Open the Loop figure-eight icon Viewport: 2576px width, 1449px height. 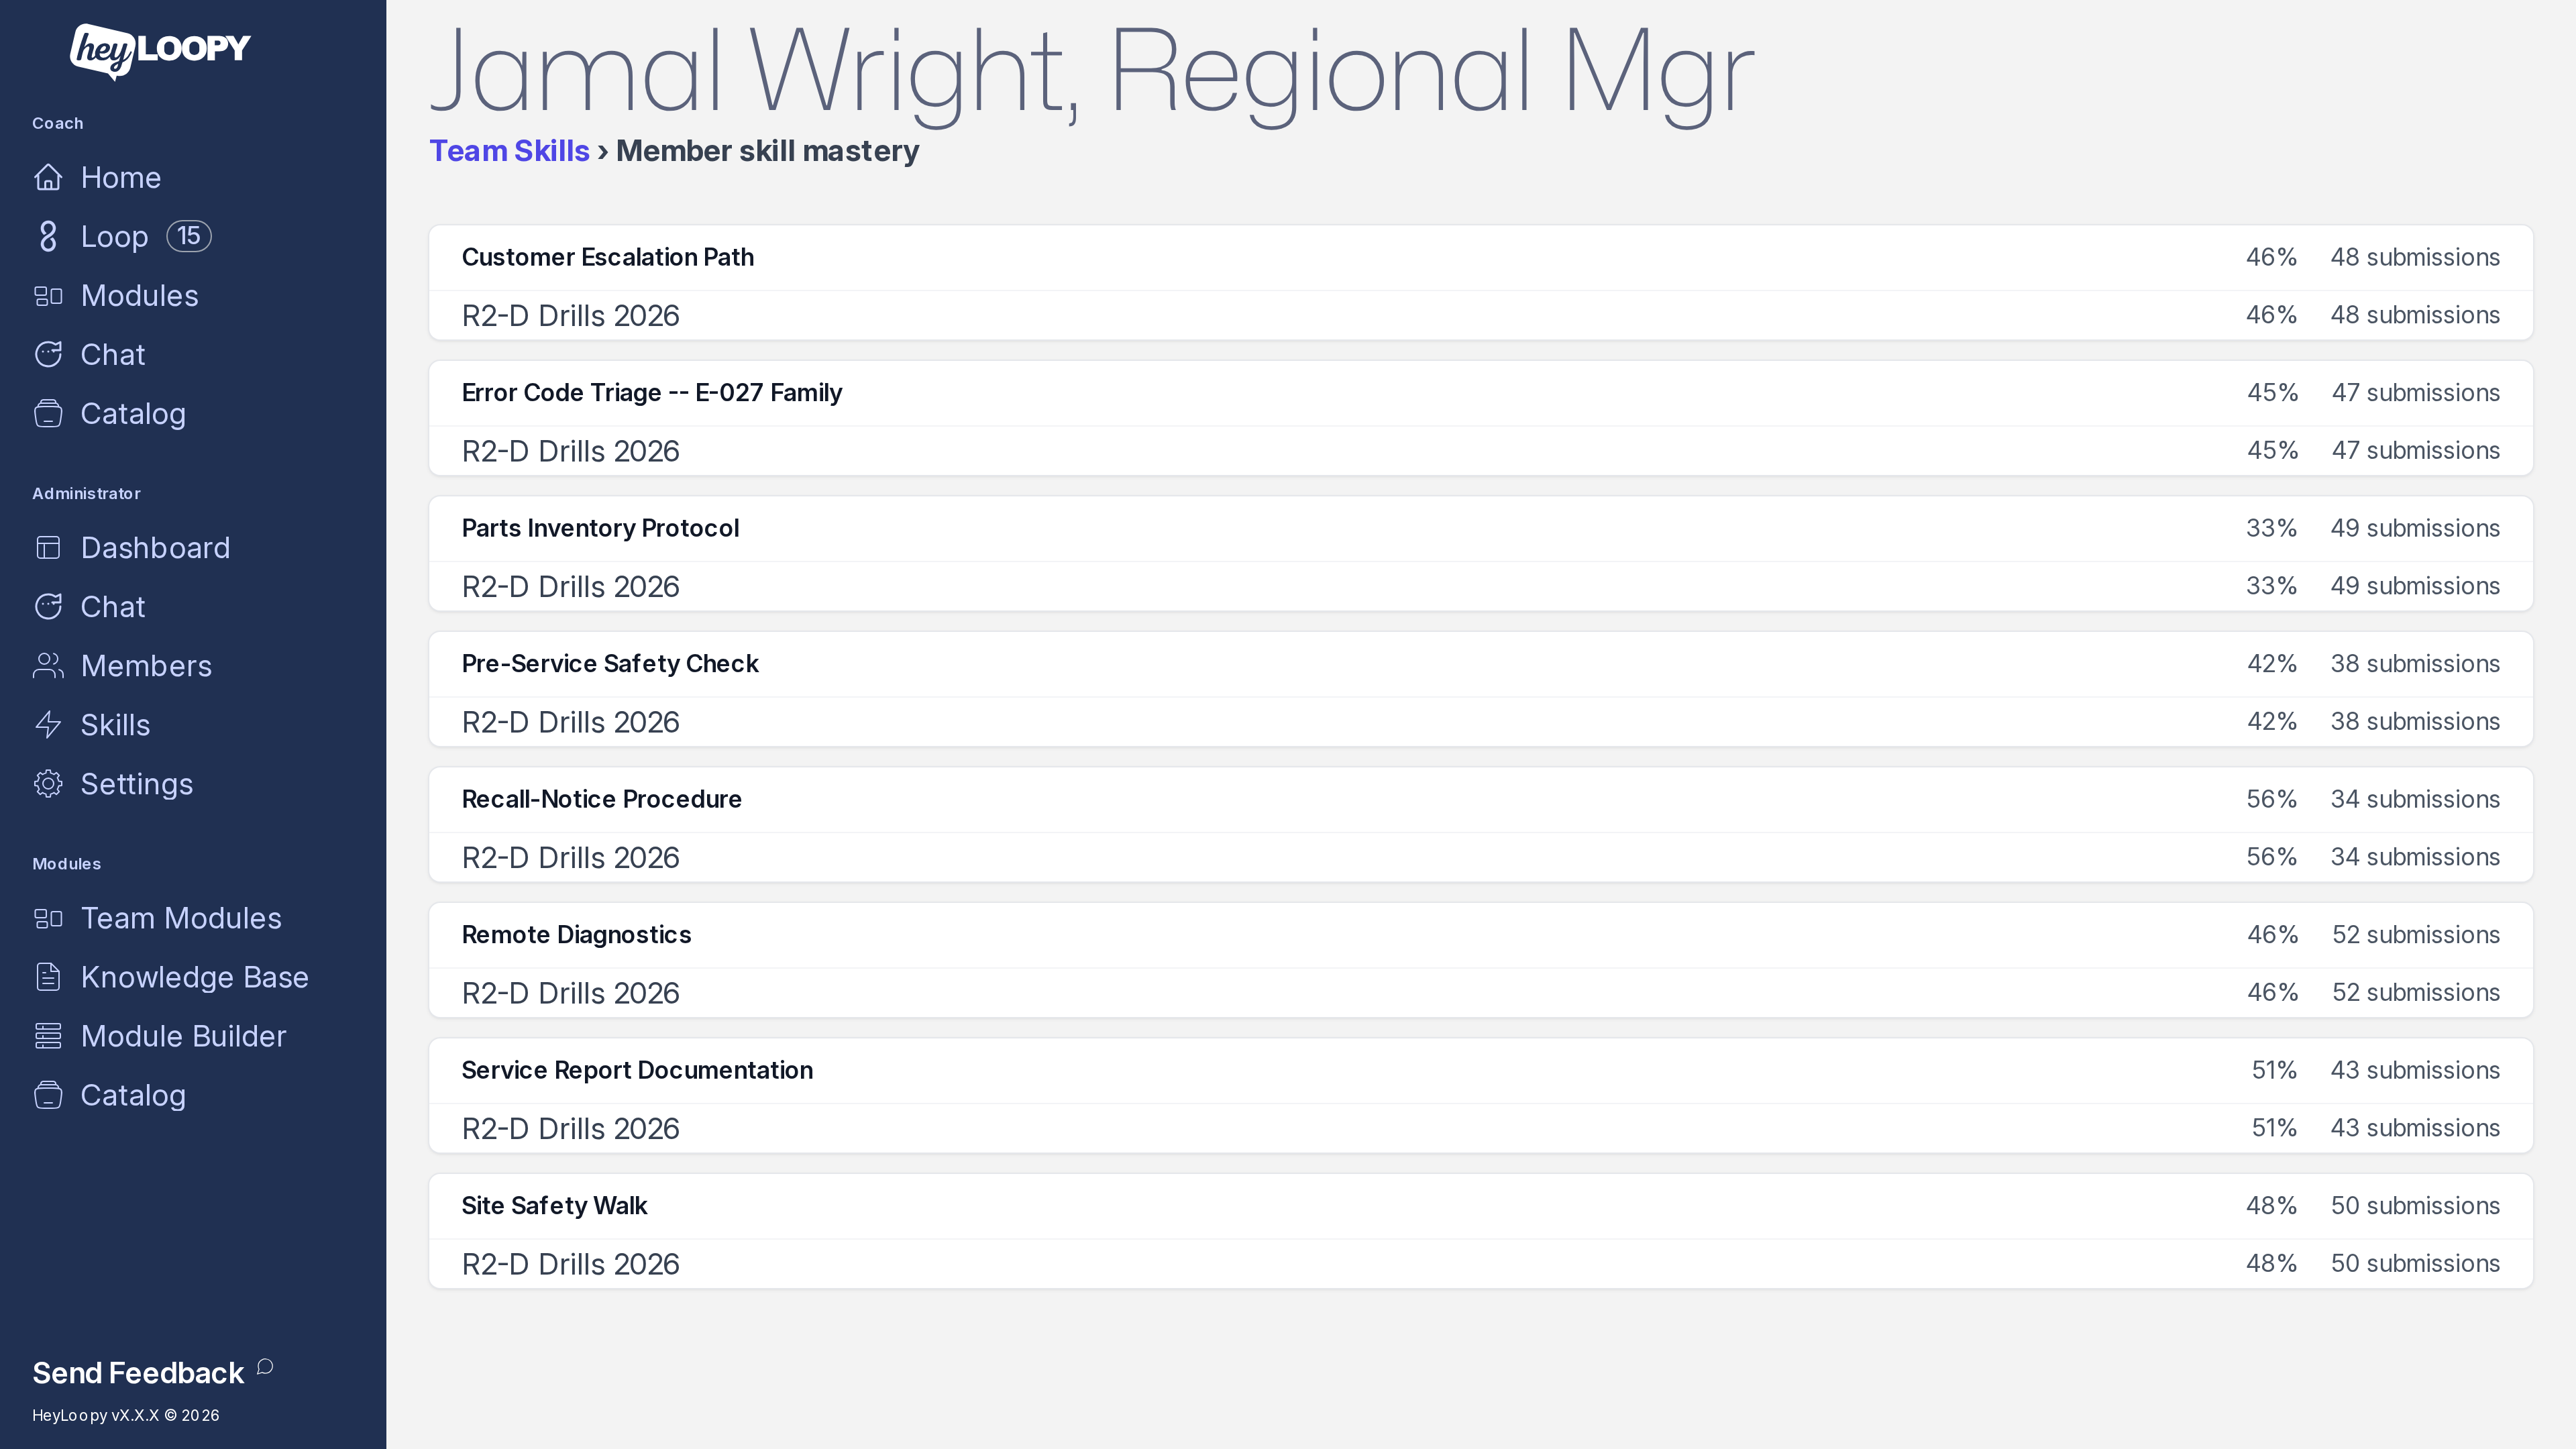click(48, 236)
